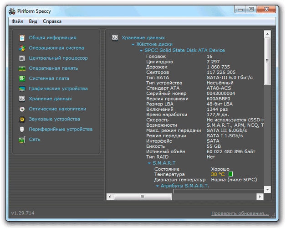Click the Состояние value Хорошо
286x229 pixels.
point(220,169)
